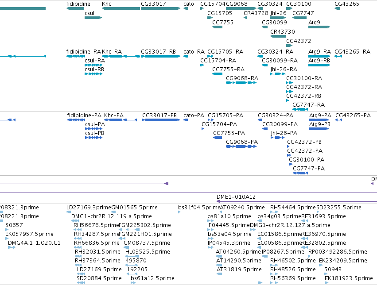Select the Atg9-RA transcript label
377x285 pixels.
[x=319, y=52]
